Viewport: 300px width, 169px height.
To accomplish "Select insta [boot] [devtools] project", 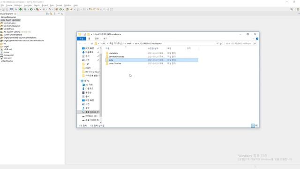I will (10, 20).
